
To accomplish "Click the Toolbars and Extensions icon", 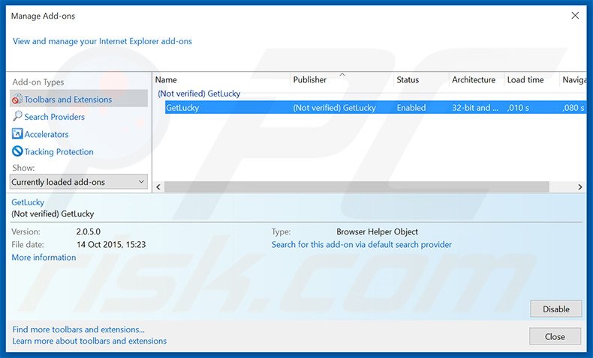I will (17, 99).
